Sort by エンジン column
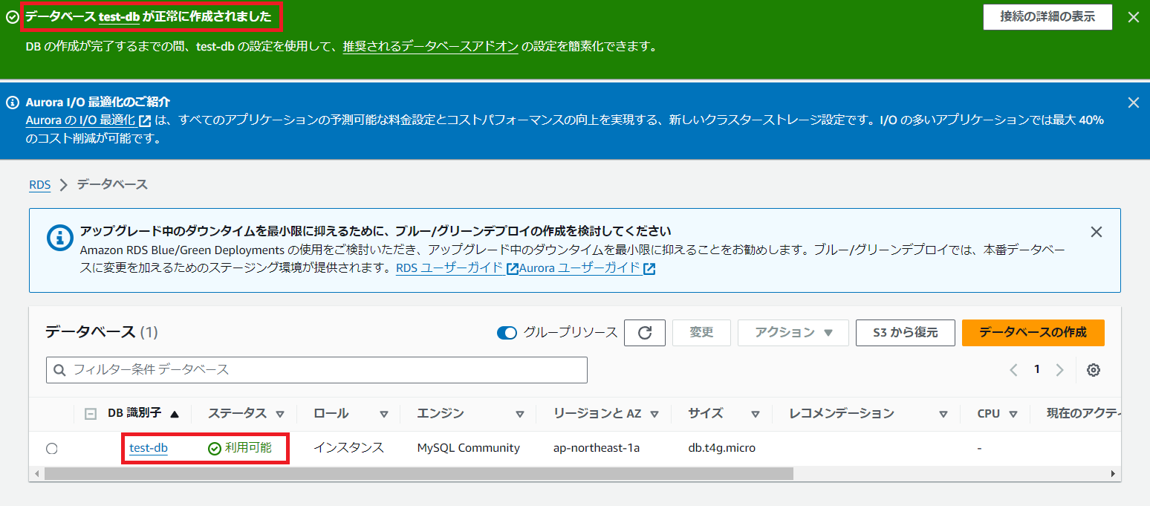This screenshot has width=1150, height=506. coord(520,414)
